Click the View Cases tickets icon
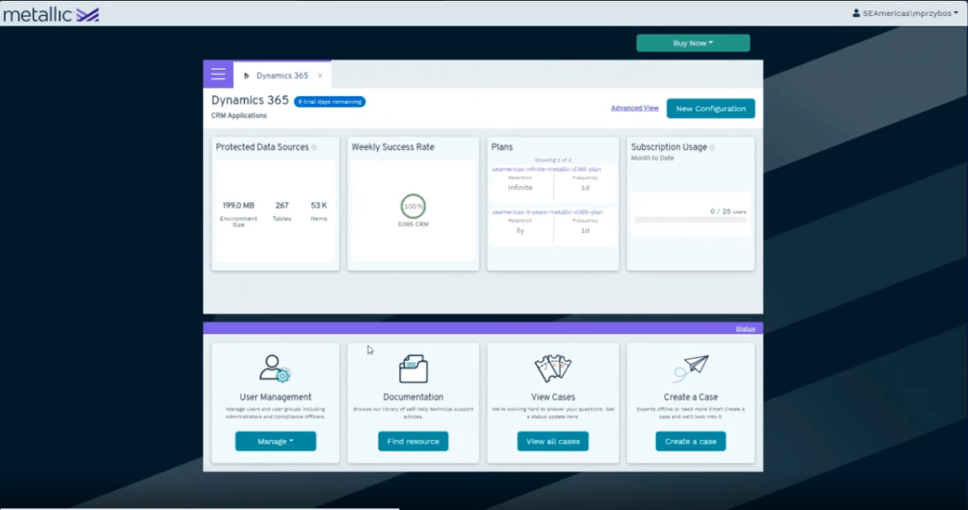Viewport: 968px width, 510px height. [x=552, y=368]
